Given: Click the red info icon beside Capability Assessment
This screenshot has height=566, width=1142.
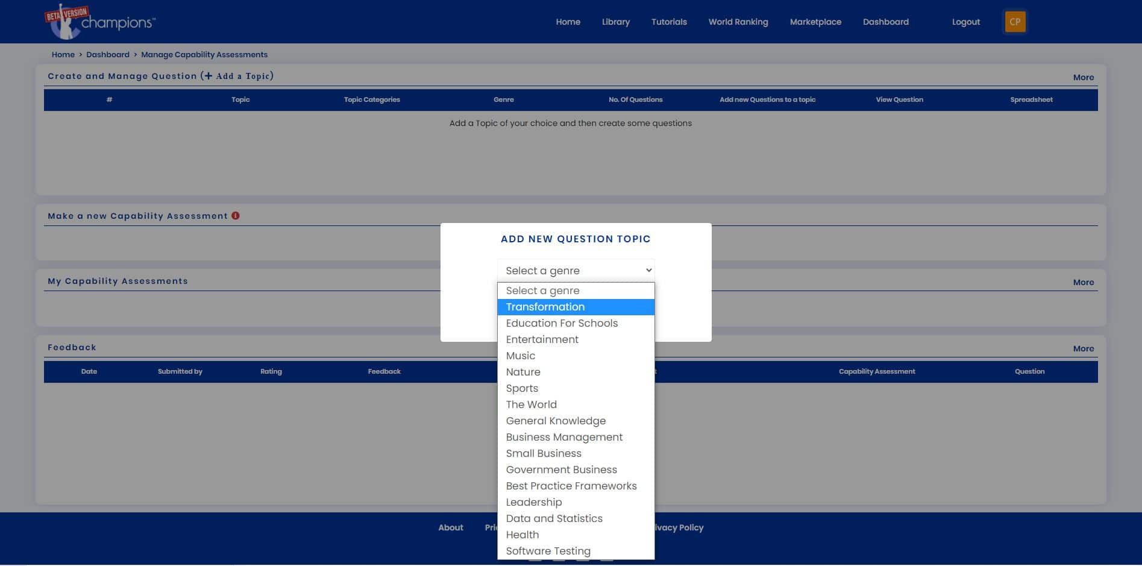Looking at the screenshot, I should 236,216.
